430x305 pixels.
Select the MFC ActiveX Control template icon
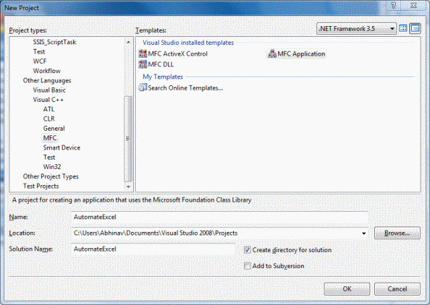coord(142,54)
